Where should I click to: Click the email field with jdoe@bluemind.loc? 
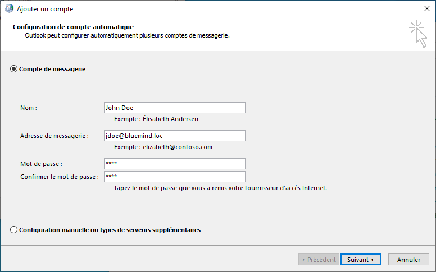[x=174, y=136]
